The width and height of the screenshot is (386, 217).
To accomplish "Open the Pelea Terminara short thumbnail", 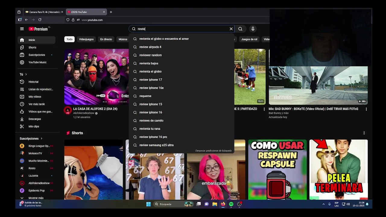I will 339,169.
